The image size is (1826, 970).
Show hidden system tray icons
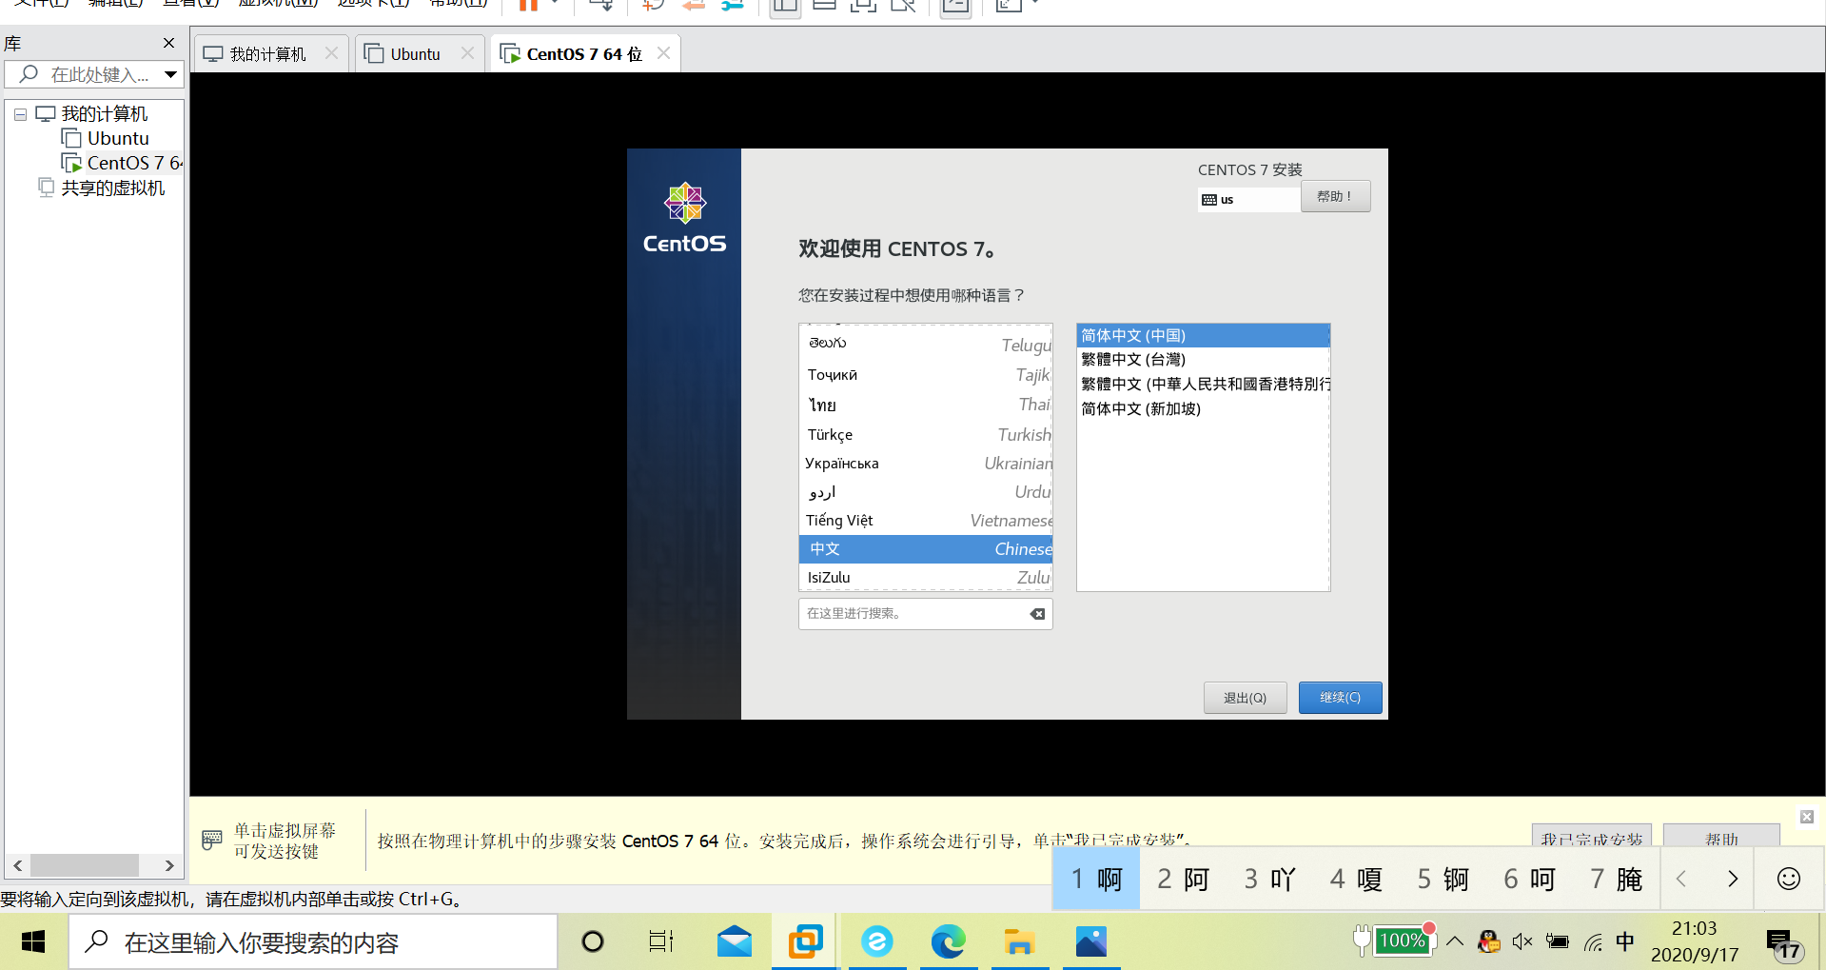click(x=1455, y=942)
